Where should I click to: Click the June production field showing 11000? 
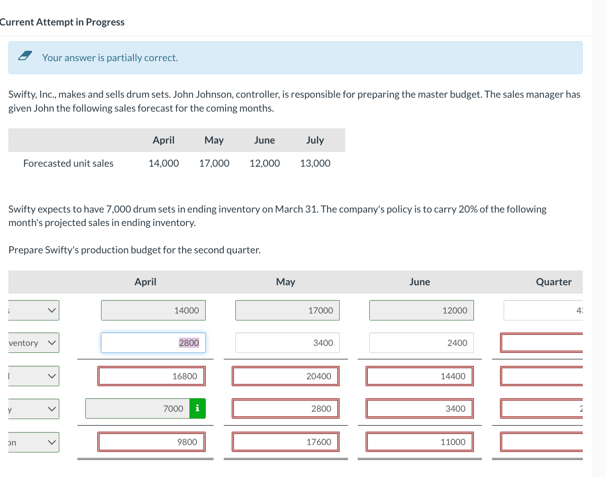pos(420,442)
